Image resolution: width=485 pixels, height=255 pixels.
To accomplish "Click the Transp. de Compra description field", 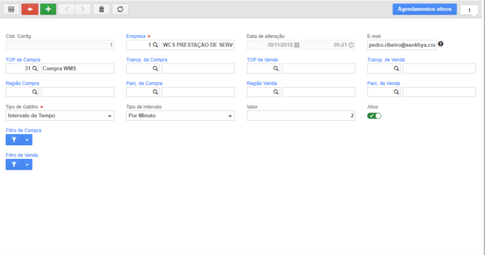I will 198,68.
